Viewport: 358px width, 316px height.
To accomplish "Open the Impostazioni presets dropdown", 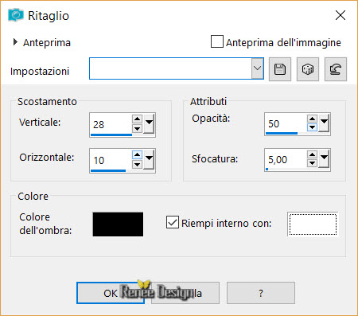I will (257, 68).
